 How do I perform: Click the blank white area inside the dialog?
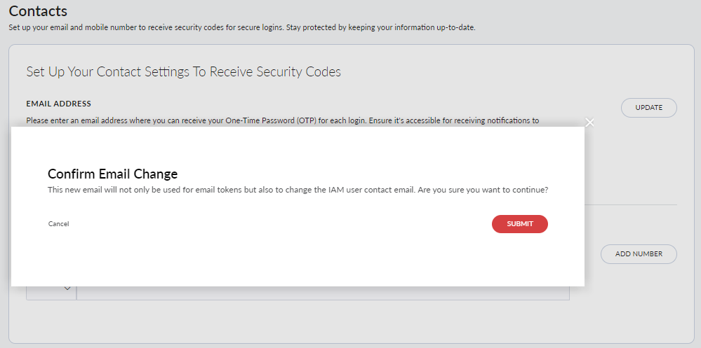(295, 259)
